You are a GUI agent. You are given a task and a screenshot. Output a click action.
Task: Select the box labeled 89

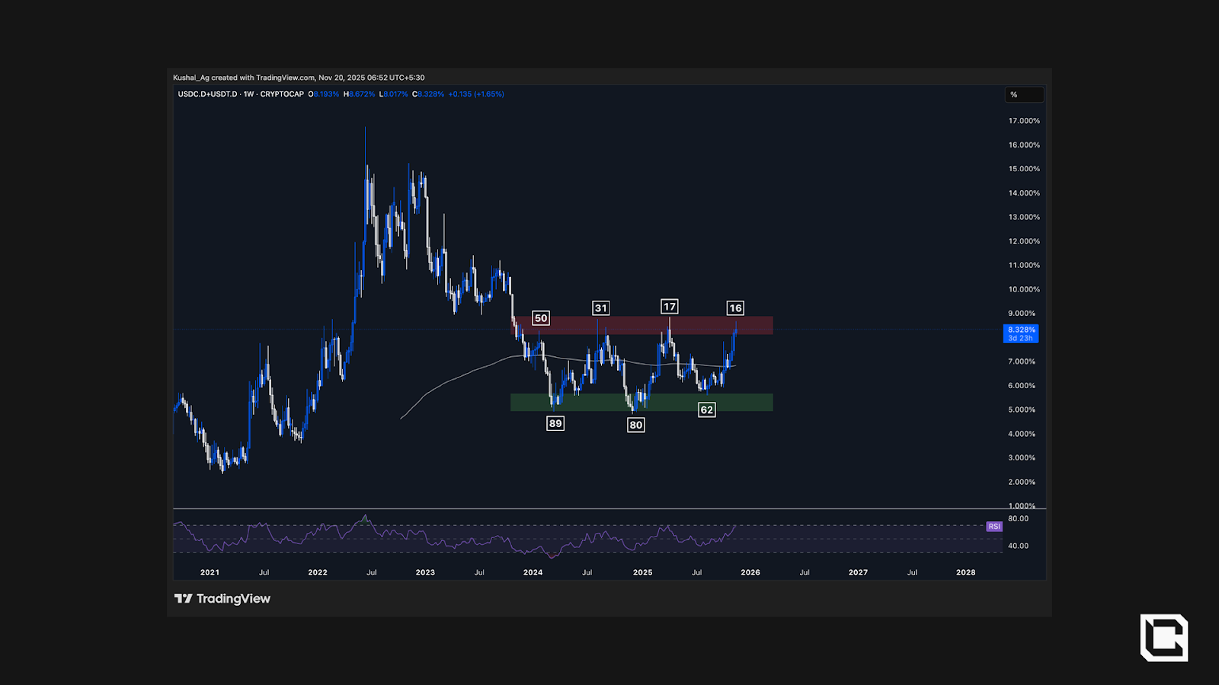pos(555,424)
